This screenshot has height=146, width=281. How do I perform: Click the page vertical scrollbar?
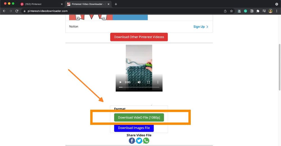click(x=280, y=67)
